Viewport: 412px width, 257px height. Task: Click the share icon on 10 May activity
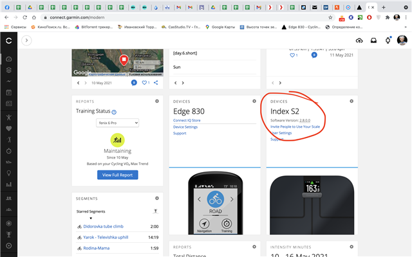(x=156, y=83)
